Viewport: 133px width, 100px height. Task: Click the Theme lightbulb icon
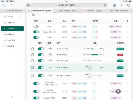click(5, 17)
